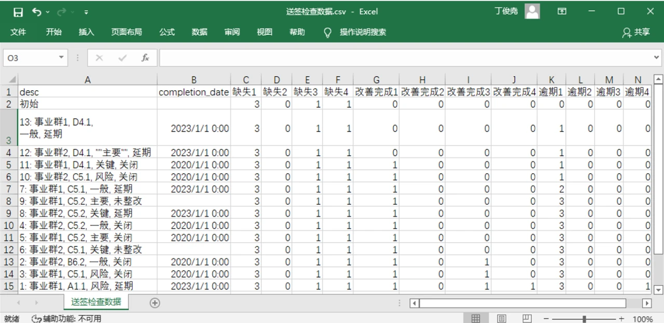Open the 插入 ribbon tab
This screenshot has height=323, width=664.
point(86,32)
